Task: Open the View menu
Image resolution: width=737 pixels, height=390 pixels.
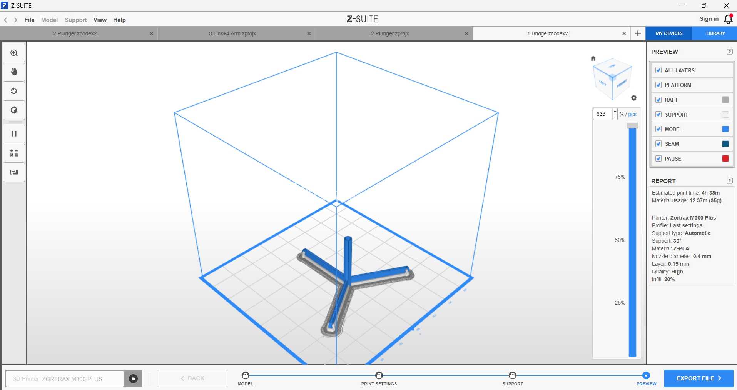Action: (100, 20)
